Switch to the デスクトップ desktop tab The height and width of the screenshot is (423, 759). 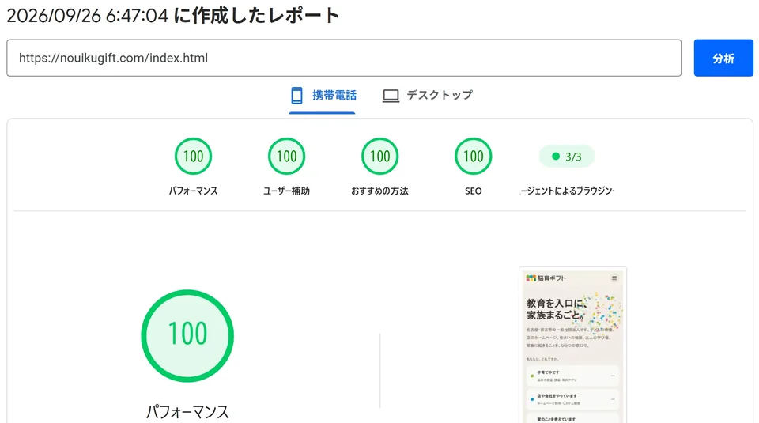[x=427, y=96]
